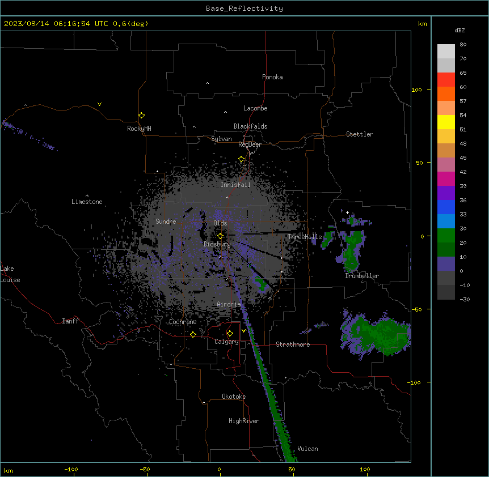
Task: Click the Lake Louise label at the left edge
Action: tap(10, 274)
